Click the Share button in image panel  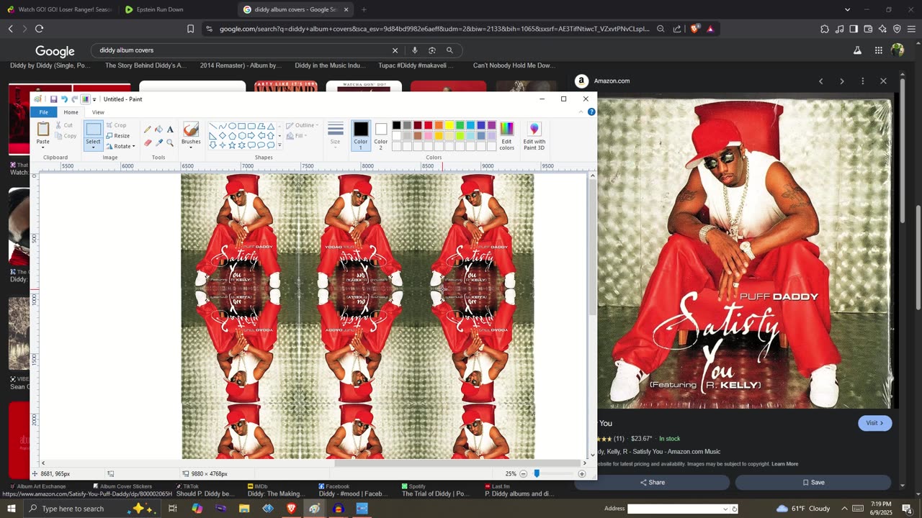click(652, 482)
